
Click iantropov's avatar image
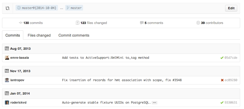[7, 80]
